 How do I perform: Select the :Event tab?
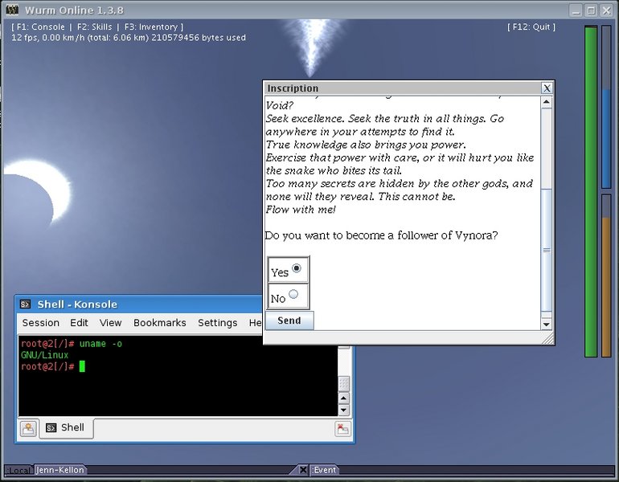pyautogui.click(x=324, y=470)
